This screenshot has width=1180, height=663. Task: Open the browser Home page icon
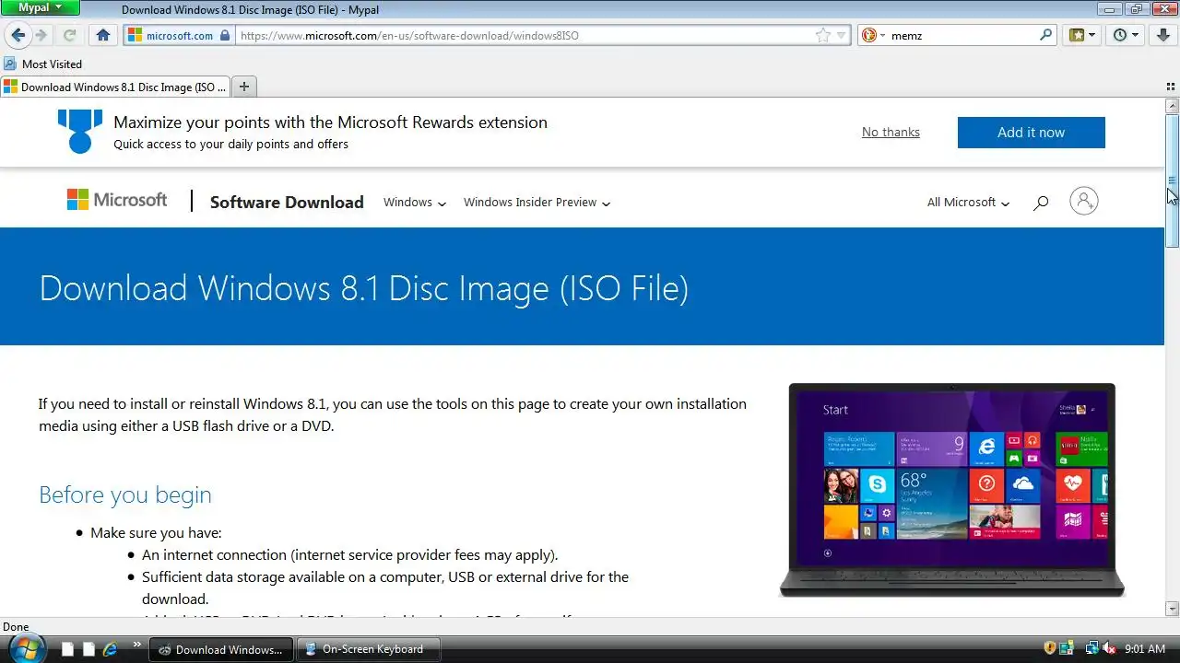103,35
